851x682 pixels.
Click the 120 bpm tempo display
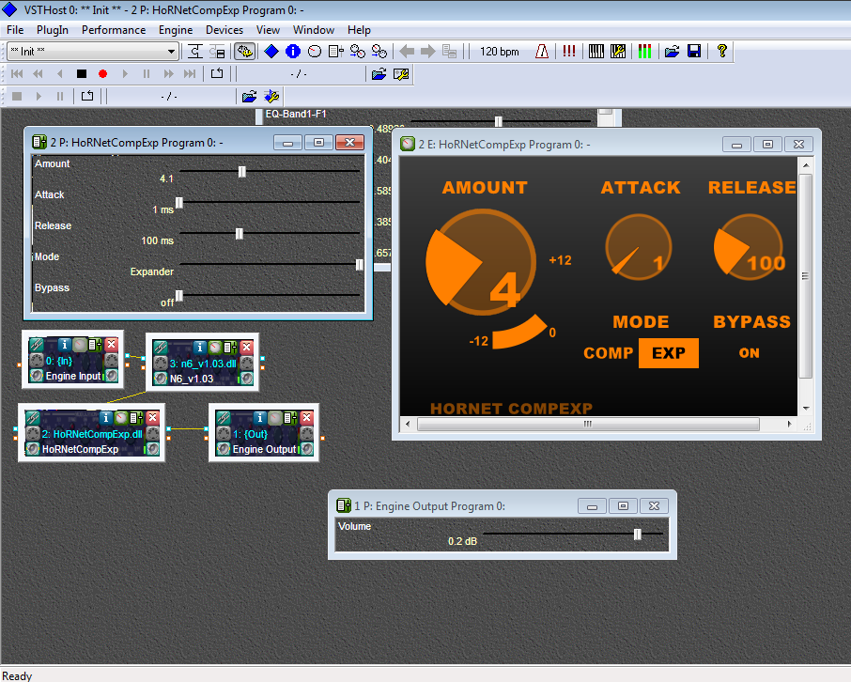point(500,52)
